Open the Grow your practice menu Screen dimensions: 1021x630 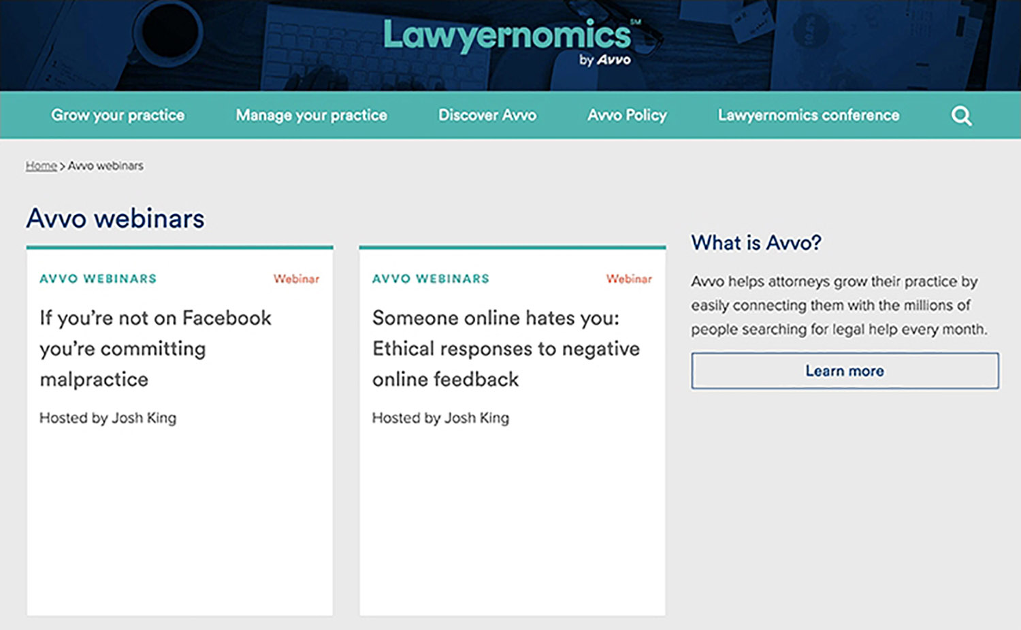click(x=118, y=115)
